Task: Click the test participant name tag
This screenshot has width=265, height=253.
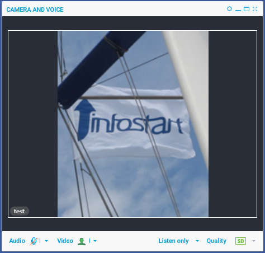Action: (20, 211)
